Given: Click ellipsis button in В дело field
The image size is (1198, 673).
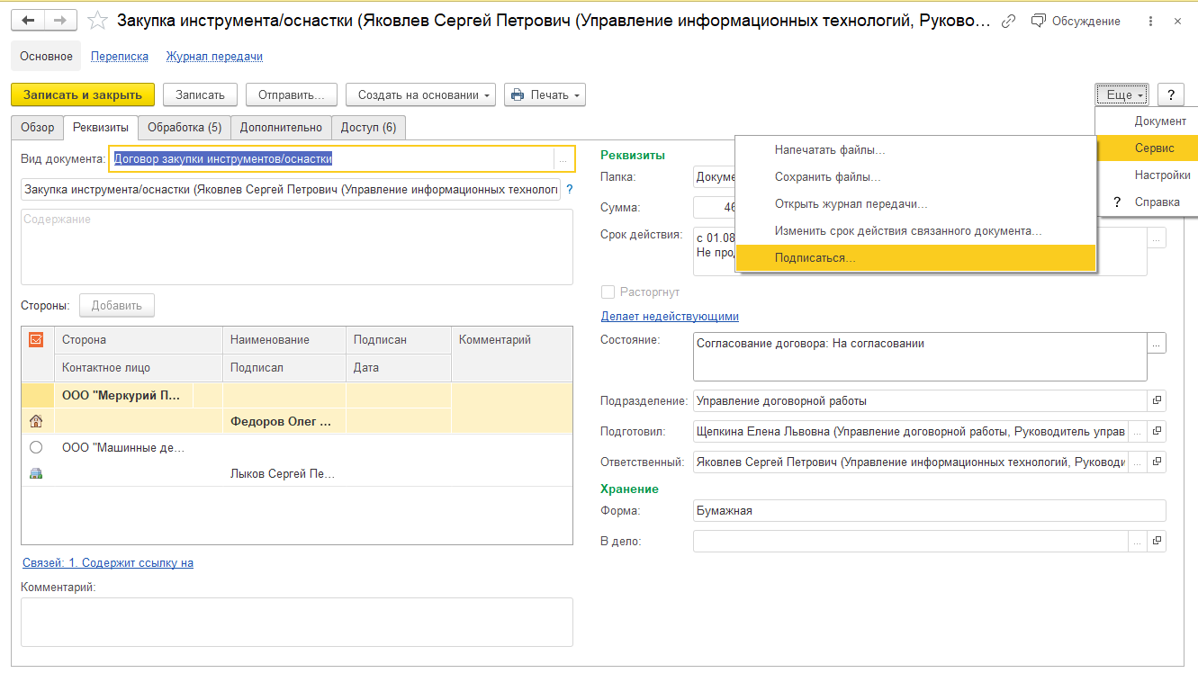Looking at the screenshot, I should pos(1137,542).
